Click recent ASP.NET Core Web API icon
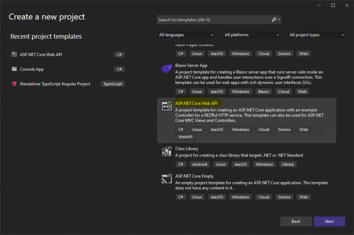Screen dimensions: 354x235 tap(14, 54)
